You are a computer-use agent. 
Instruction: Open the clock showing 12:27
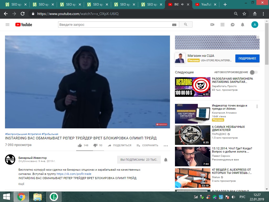click(257, 195)
